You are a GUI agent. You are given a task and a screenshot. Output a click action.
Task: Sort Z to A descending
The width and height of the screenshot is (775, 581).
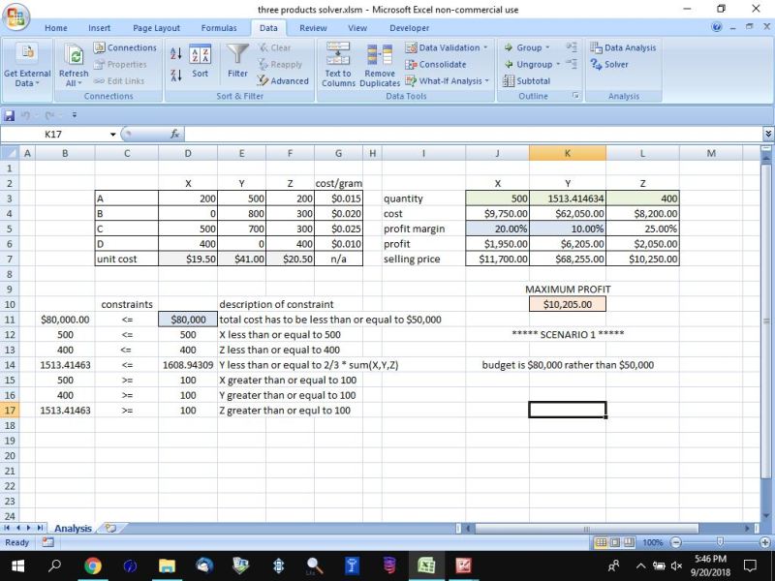[x=176, y=76]
